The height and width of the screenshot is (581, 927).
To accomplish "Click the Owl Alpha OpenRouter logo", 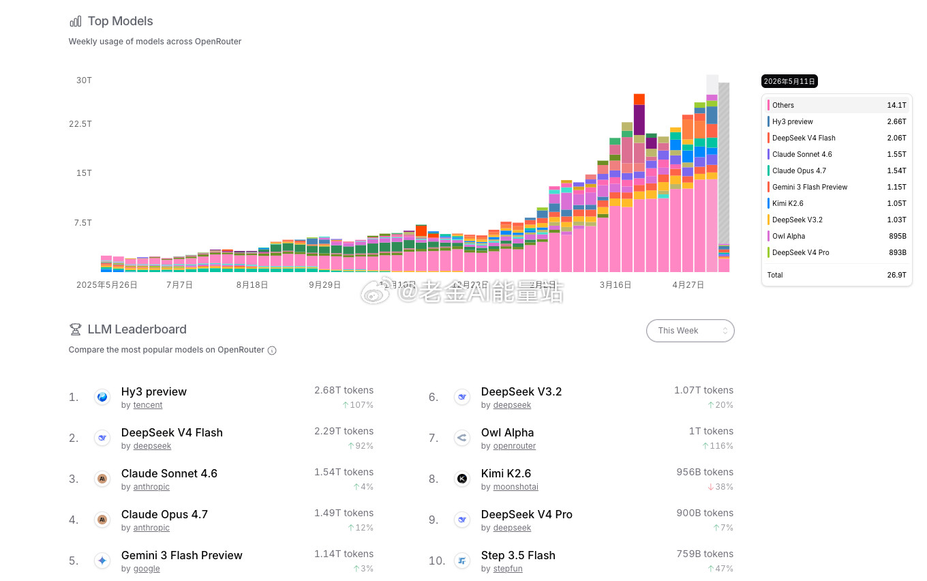I will coord(462,438).
